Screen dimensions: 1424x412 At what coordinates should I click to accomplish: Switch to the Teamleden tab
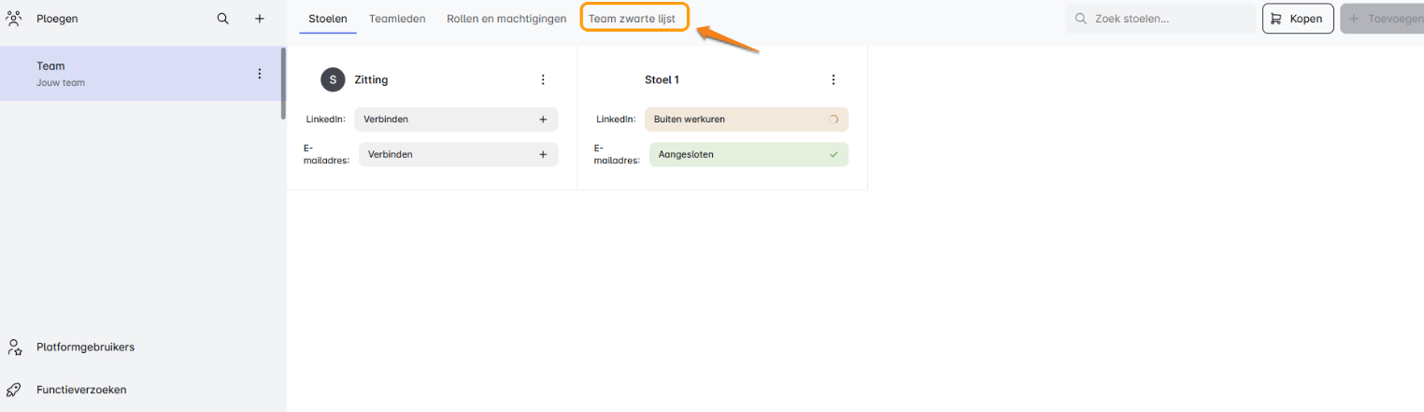[397, 19]
